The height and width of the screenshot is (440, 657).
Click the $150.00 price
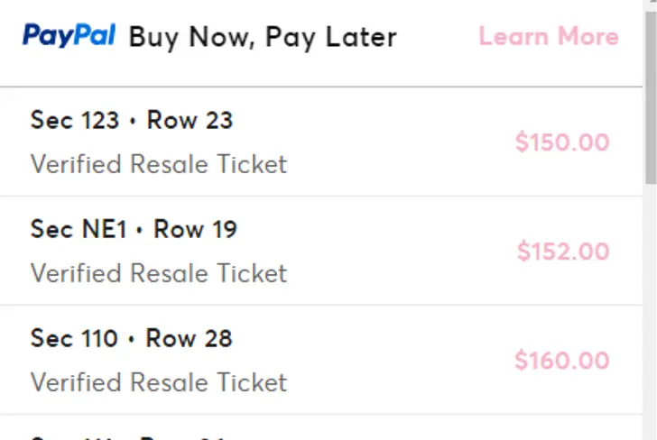click(x=562, y=142)
